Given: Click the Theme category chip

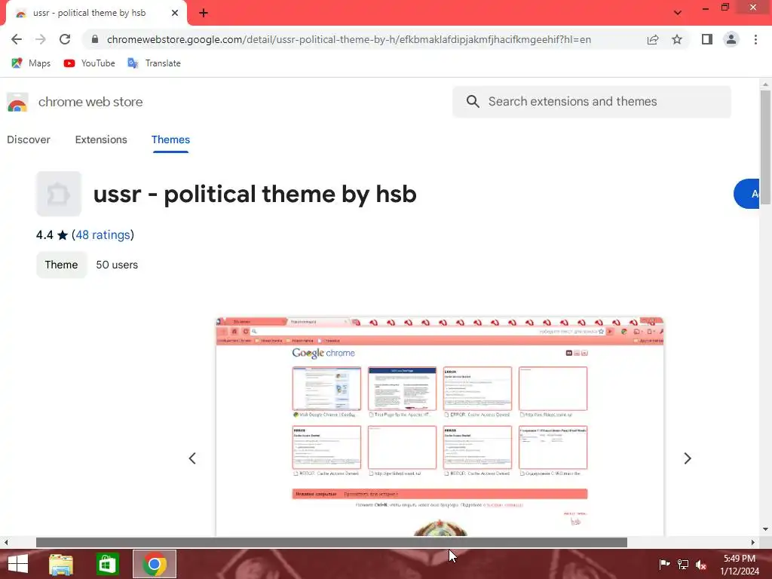Looking at the screenshot, I should point(62,265).
